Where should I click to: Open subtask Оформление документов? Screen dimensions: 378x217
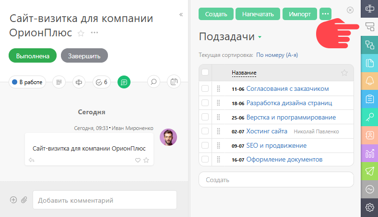pos(284,159)
